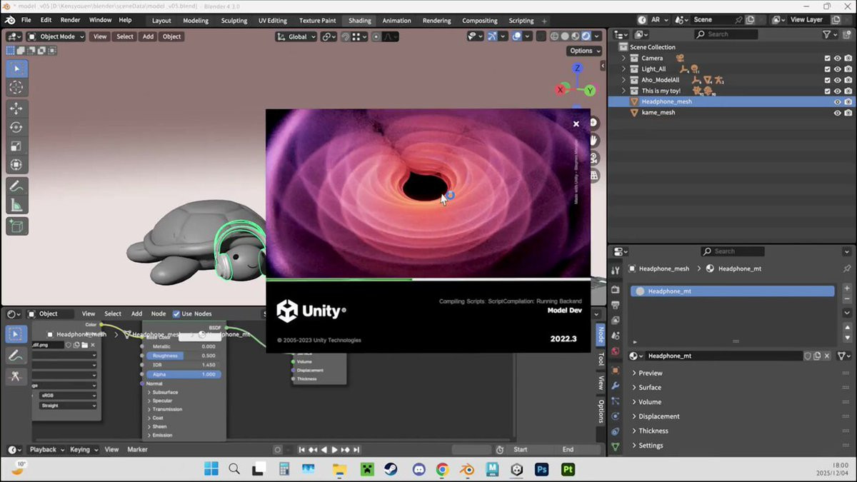Hide Headphone_mesh in viewport using eye icon
This screenshot has height=482, width=857.
pyautogui.click(x=837, y=102)
